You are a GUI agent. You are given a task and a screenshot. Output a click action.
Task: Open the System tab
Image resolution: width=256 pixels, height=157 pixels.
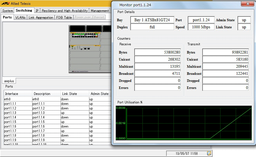pyautogui.click(x=8, y=11)
